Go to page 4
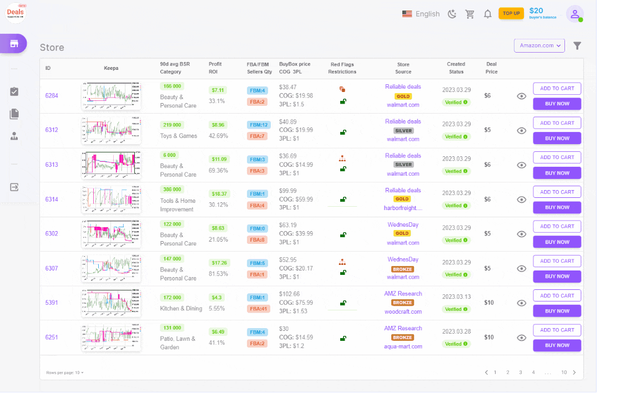Image resolution: width=641 pixels, height=419 pixels. coord(533,372)
